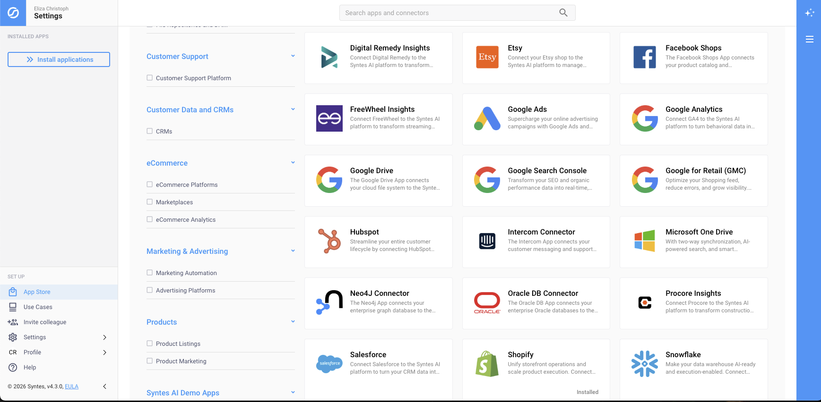Check the Customer Support Platform checkbox
This screenshot has width=821, height=402.
[150, 78]
